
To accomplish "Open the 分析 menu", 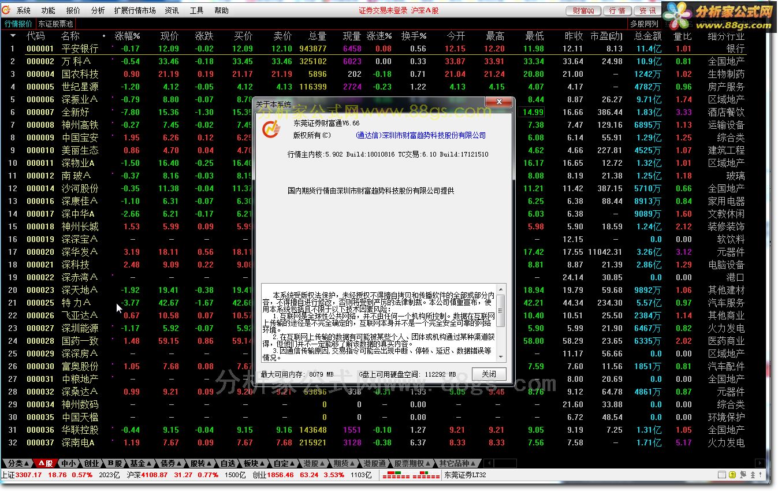I will [x=98, y=10].
